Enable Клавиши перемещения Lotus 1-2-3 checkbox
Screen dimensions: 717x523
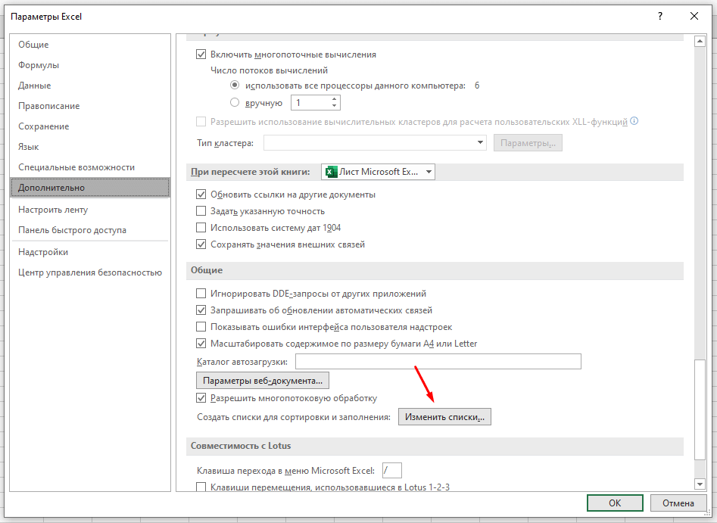201,487
